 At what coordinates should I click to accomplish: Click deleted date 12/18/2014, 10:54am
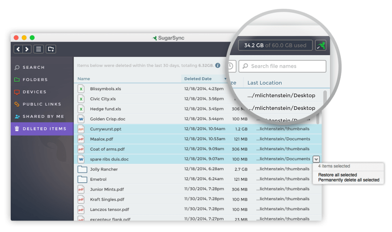pos(205,129)
